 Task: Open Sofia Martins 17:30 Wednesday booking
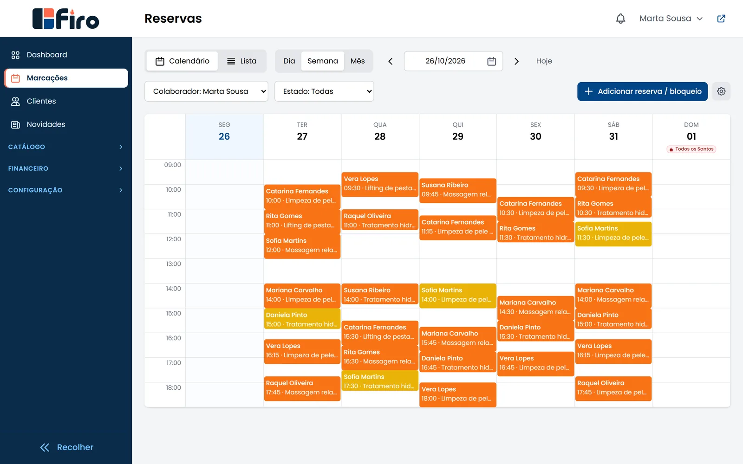(380, 380)
